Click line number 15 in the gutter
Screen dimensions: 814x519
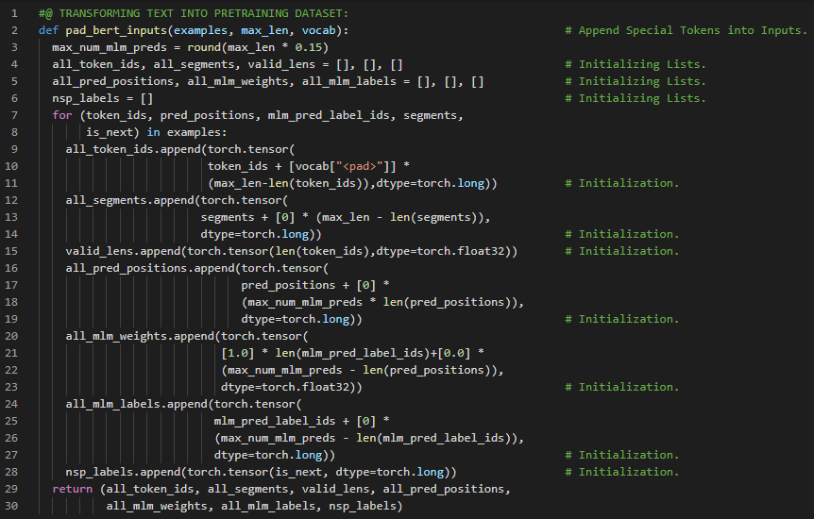(x=14, y=251)
